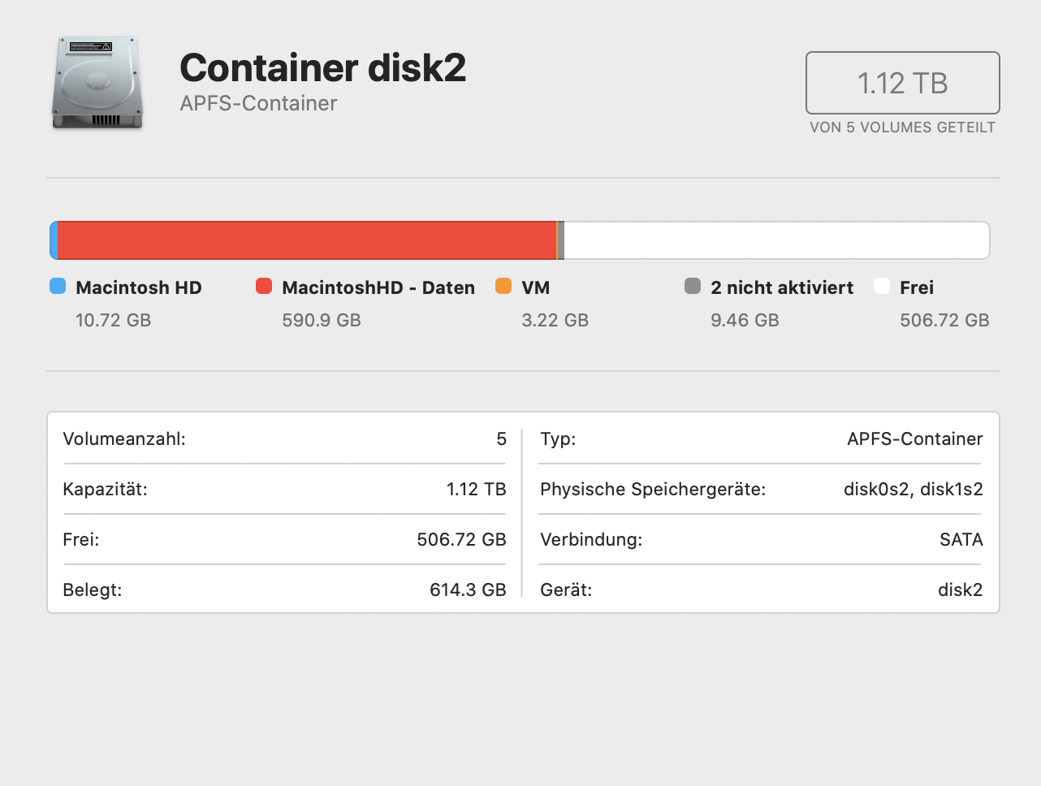The width and height of the screenshot is (1041, 786).
Task: Click the SATA connection value
Action: [961, 540]
